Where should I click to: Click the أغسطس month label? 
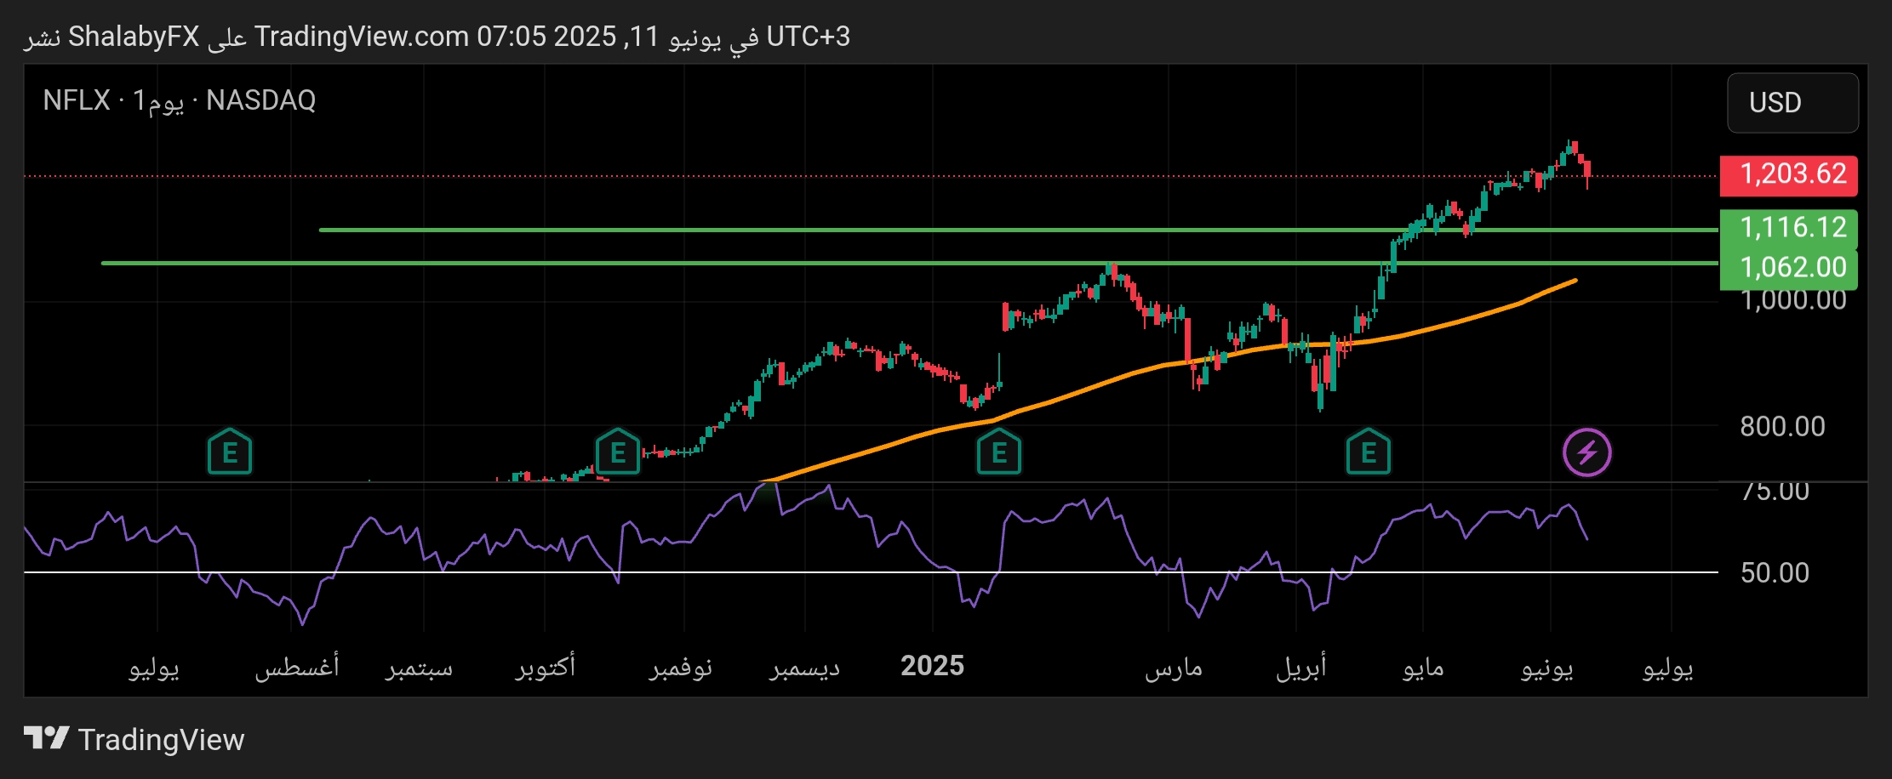click(x=297, y=667)
